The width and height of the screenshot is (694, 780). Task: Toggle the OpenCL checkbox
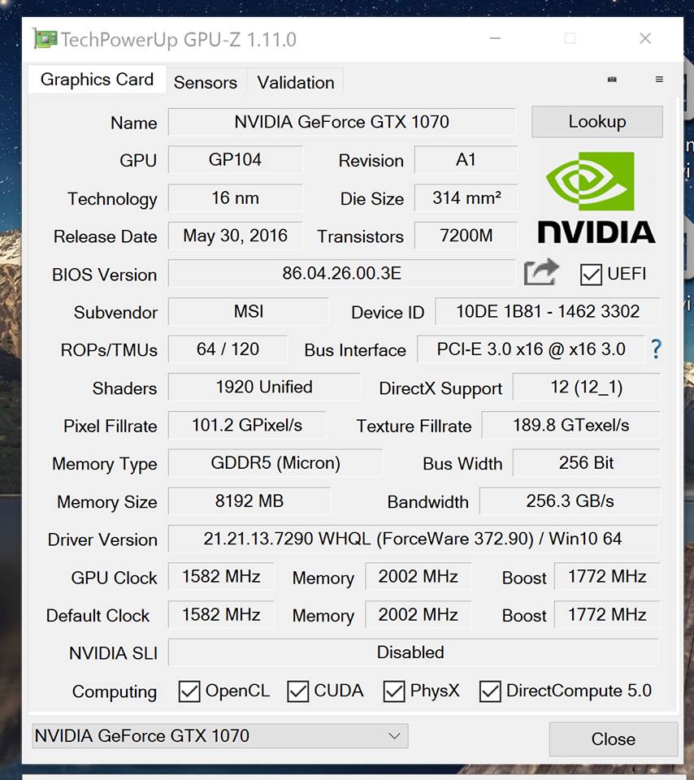(189, 691)
